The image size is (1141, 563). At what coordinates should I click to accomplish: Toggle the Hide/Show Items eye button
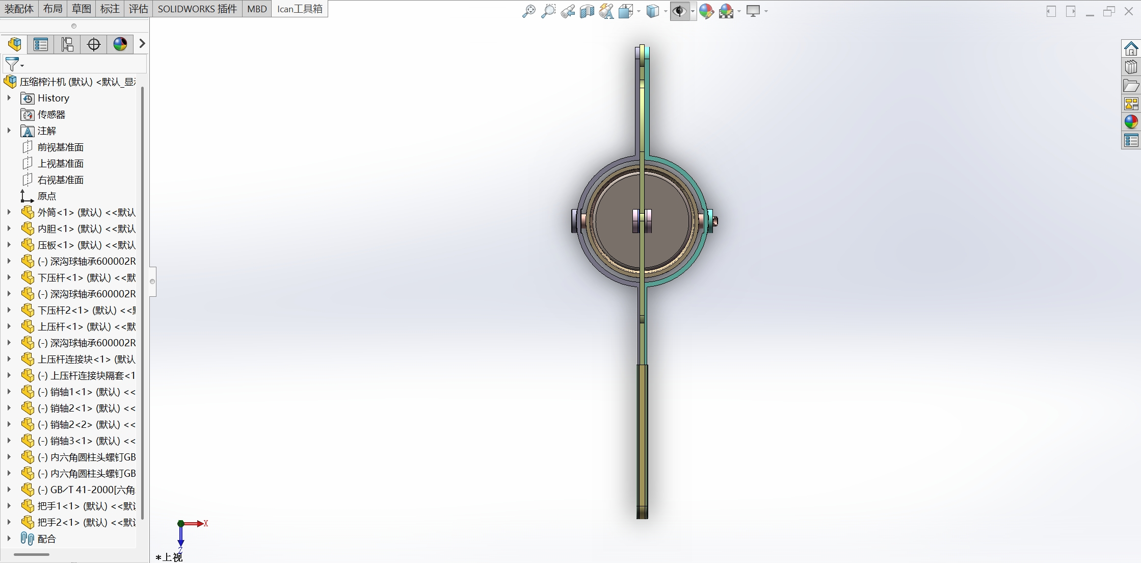coord(679,11)
